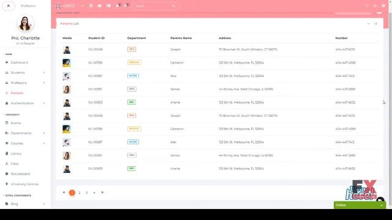Image resolution: width=392 pixels, height=220 pixels.
Task: Click the Departments building icon in the sidebar
Action: coord(7,133)
